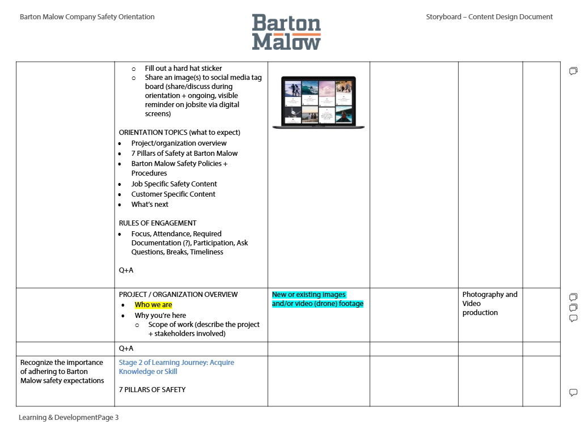Click 'Share an image(s) to social media tag' line
This screenshot has width=585, height=425.
(x=204, y=78)
